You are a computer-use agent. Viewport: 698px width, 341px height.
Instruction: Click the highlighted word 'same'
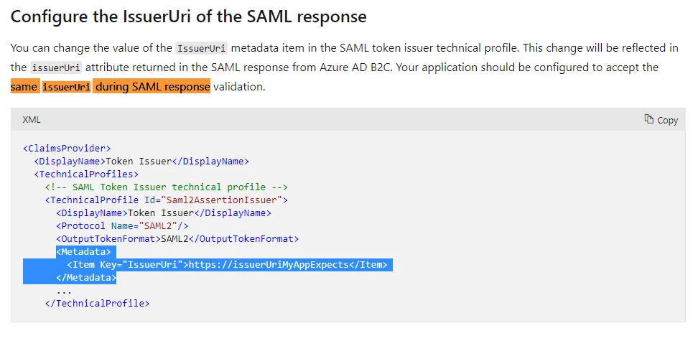(x=24, y=87)
